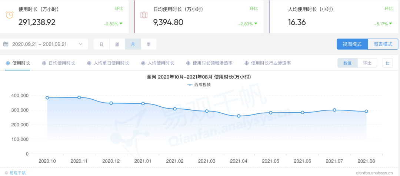Click the 16.36 per-capita value
Viewport: 400px width, 176px height.
297,22
